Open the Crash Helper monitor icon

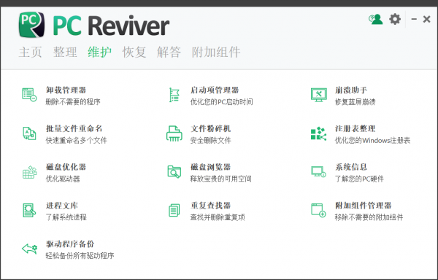(x=319, y=95)
